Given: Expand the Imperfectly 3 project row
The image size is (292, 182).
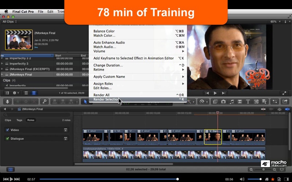Looking at the screenshot, I should (x=2, y=63).
